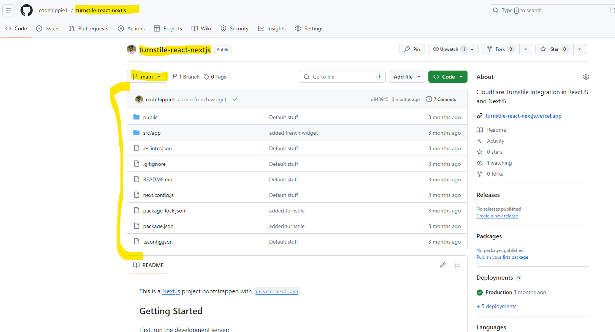Open the Add file dropdown
Viewport: 615px width, 332px height.
pos(407,77)
